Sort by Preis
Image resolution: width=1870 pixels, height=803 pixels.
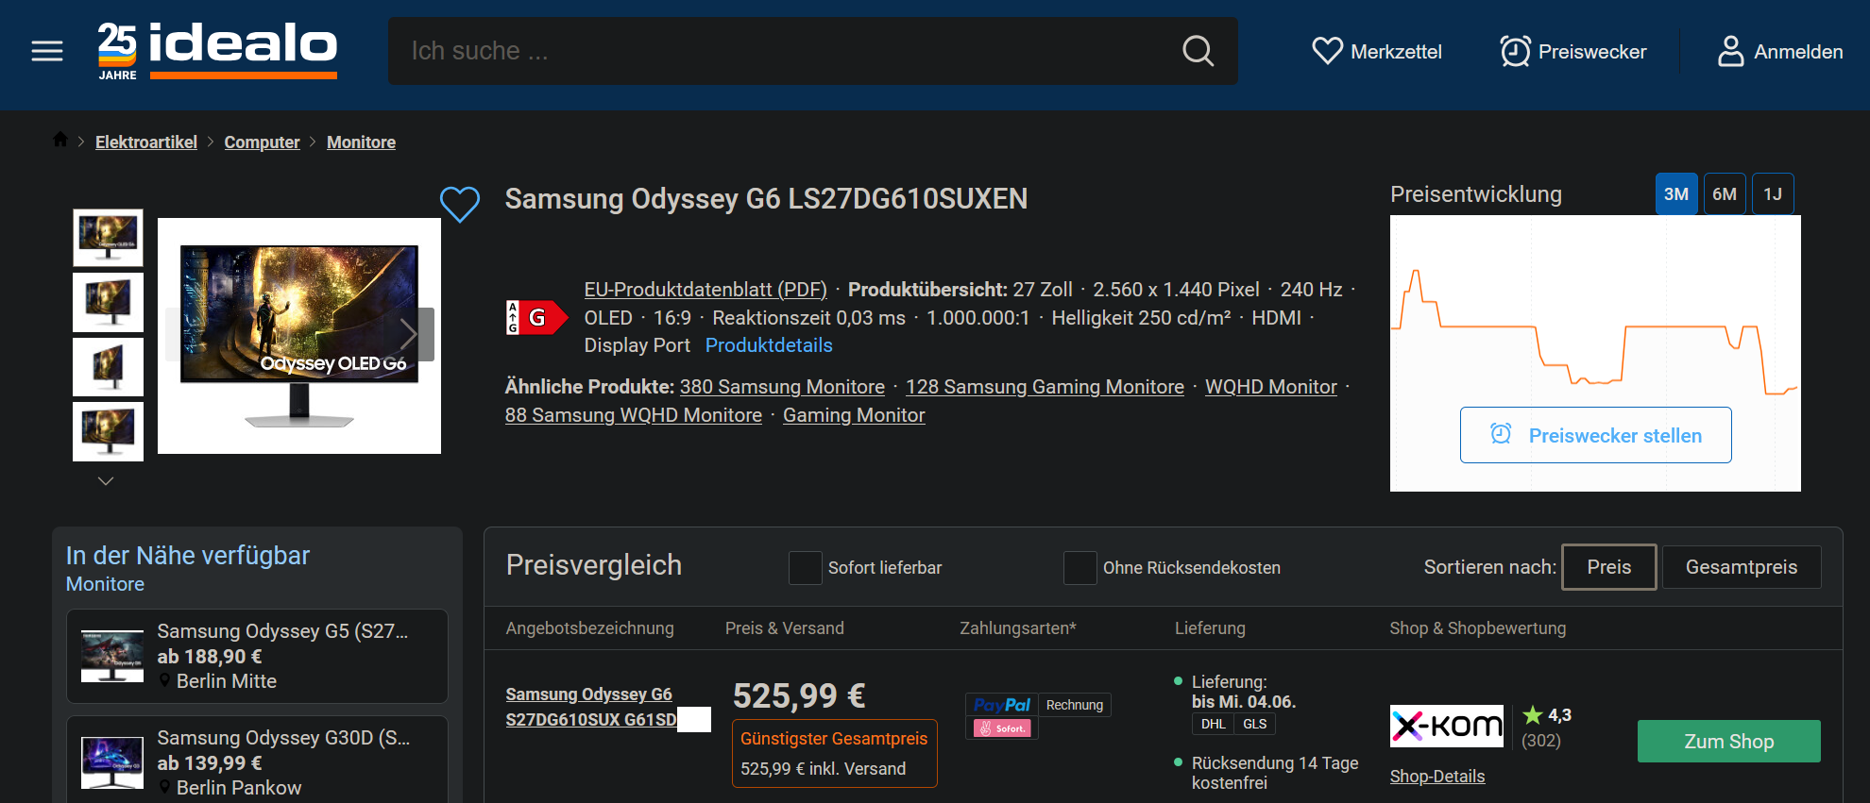pyautogui.click(x=1608, y=567)
